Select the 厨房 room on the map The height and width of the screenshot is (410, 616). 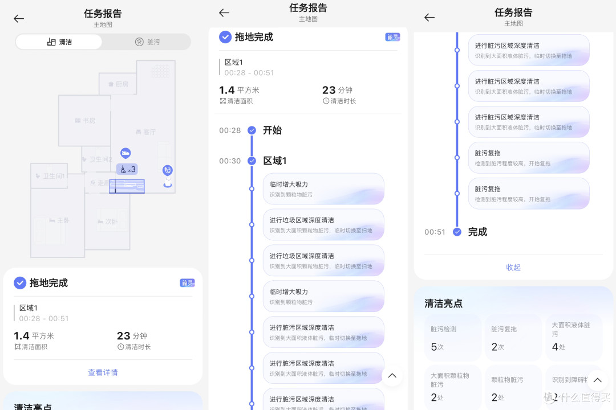pyautogui.click(x=118, y=84)
